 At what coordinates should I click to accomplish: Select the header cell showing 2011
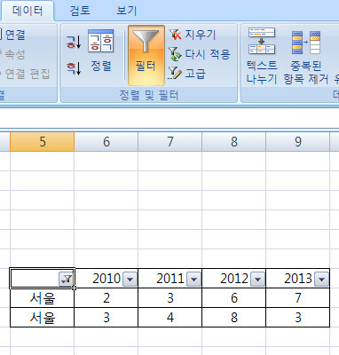170,279
